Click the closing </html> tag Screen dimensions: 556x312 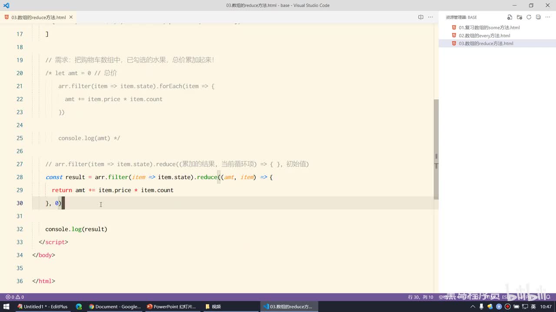(x=43, y=281)
